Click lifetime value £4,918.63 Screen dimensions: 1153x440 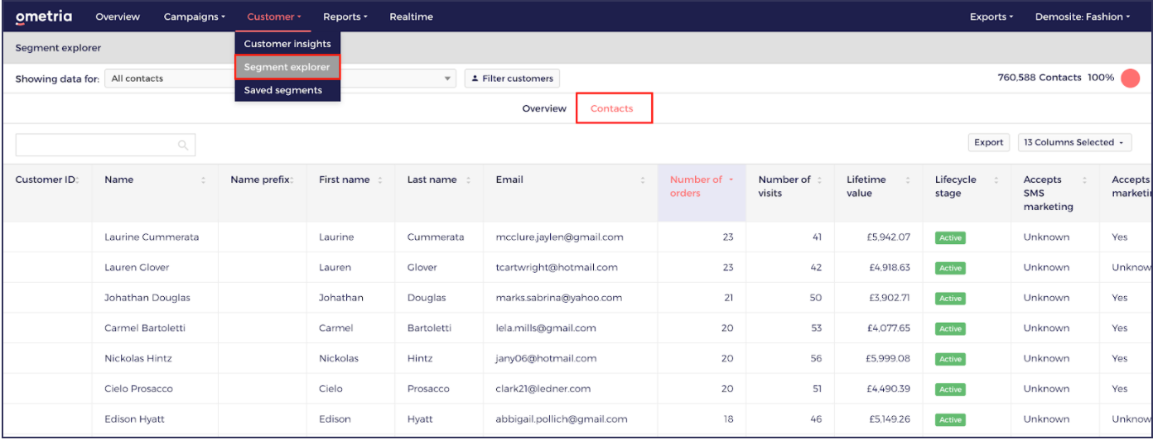click(888, 267)
